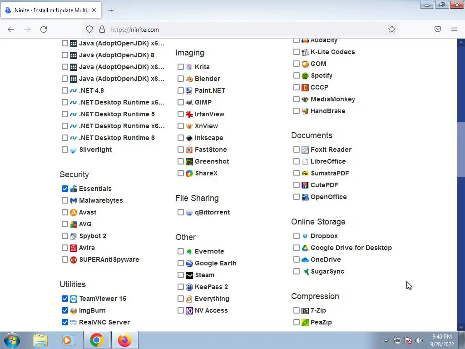
Task: Click the Avast orange icon
Action: (74, 213)
